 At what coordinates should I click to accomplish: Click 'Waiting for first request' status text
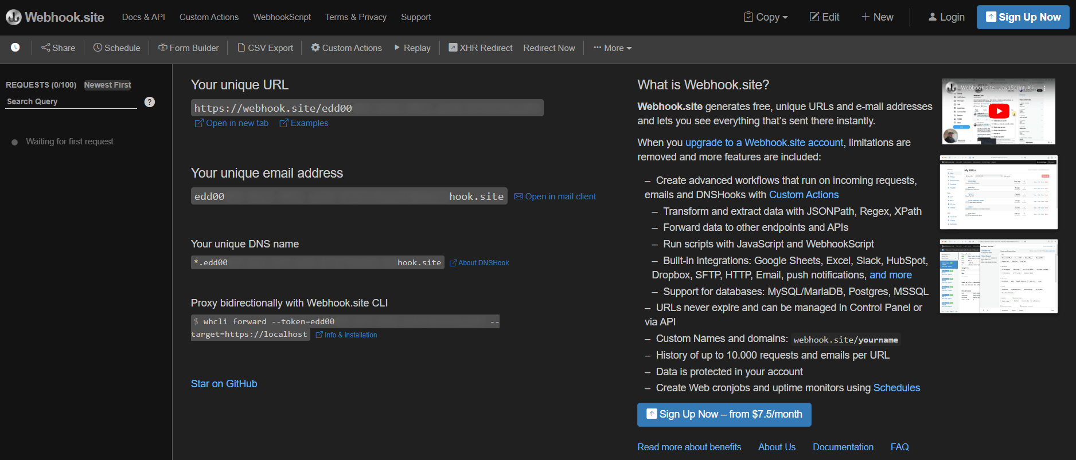point(69,141)
